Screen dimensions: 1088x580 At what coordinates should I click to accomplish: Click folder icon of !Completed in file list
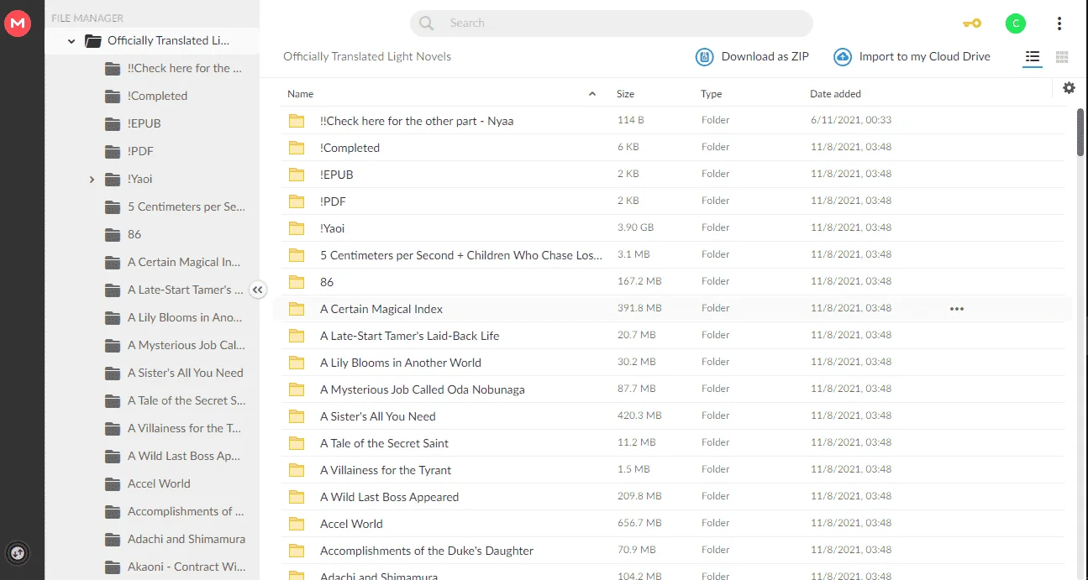point(296,148)
